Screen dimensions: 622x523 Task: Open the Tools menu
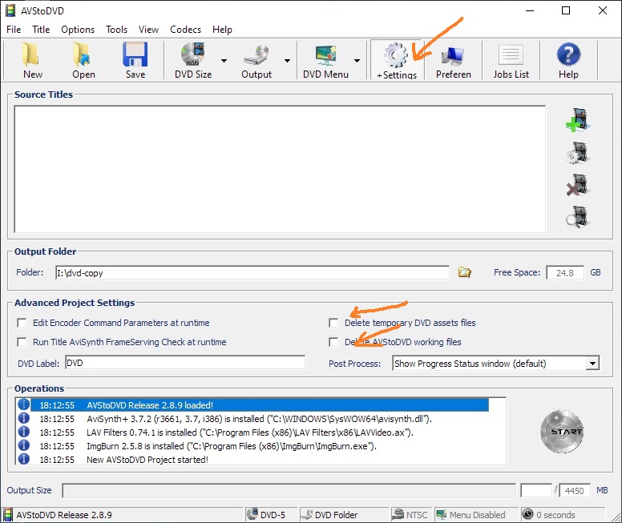116,30
